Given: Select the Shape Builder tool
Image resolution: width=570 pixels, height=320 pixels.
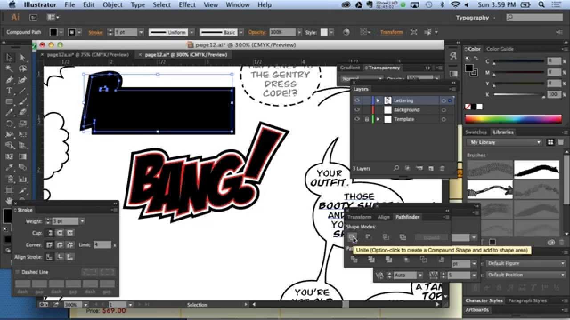Looking at the screenshot, I should tap(9, 145).
